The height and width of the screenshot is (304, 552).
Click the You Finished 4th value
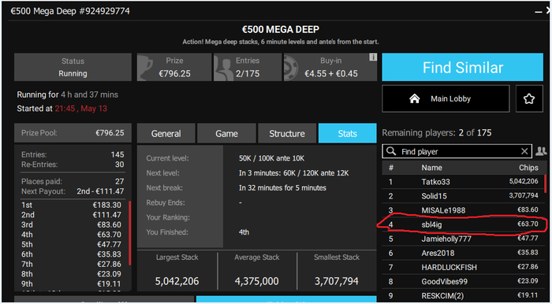tap(244, 232)
